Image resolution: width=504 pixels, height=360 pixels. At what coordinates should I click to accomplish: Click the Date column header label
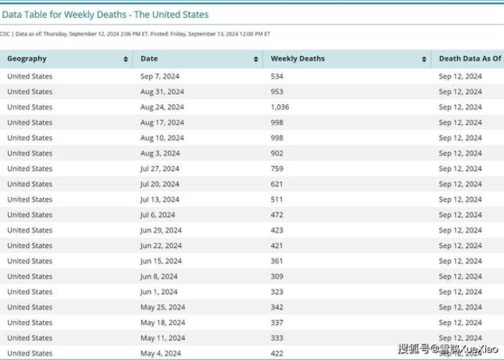(149, 58)
